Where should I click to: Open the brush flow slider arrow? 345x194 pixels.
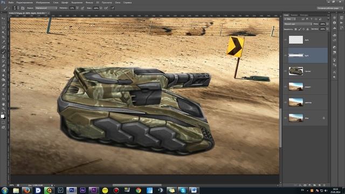click(101, 8)
